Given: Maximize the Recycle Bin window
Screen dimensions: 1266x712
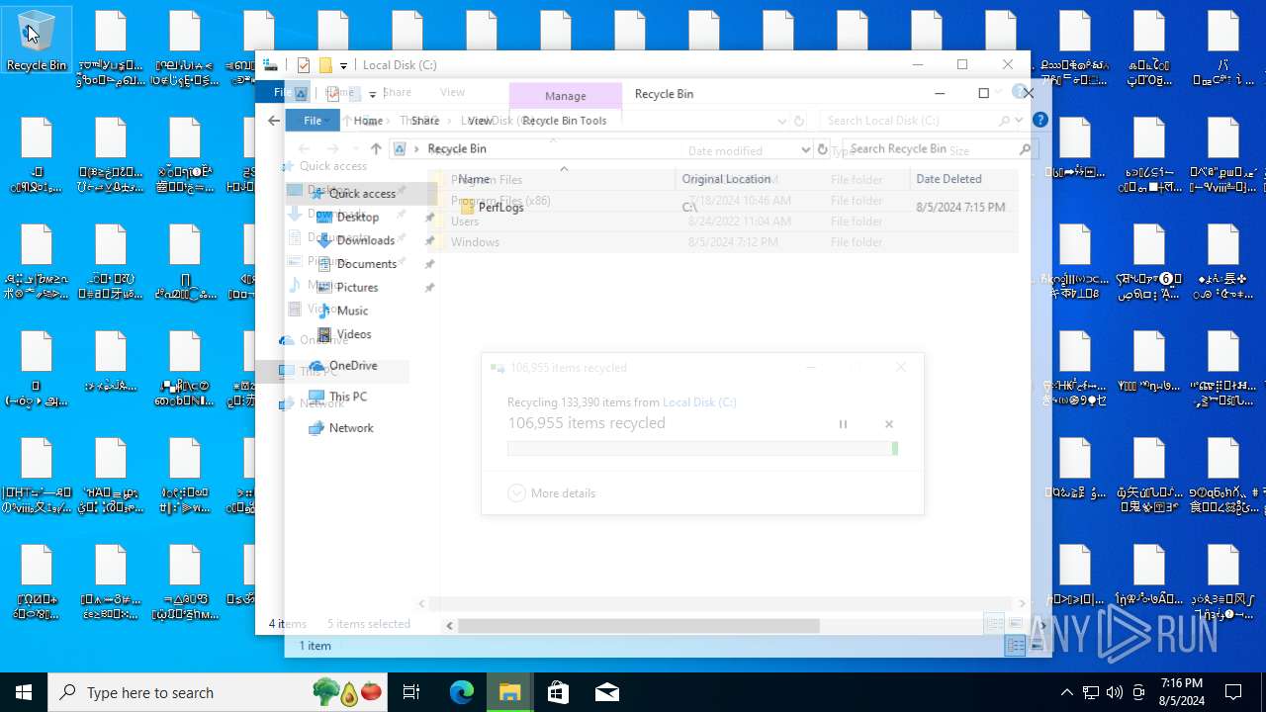Looking at the screenshot, I should tap(983, 93).
